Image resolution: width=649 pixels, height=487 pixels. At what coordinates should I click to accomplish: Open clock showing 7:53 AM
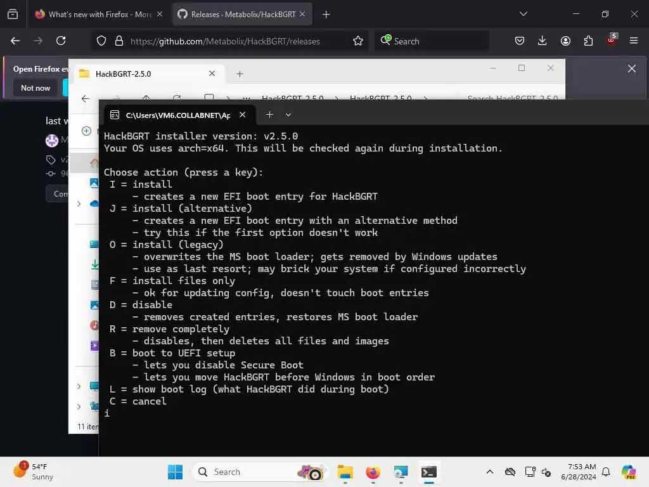(x=579, y=472)
